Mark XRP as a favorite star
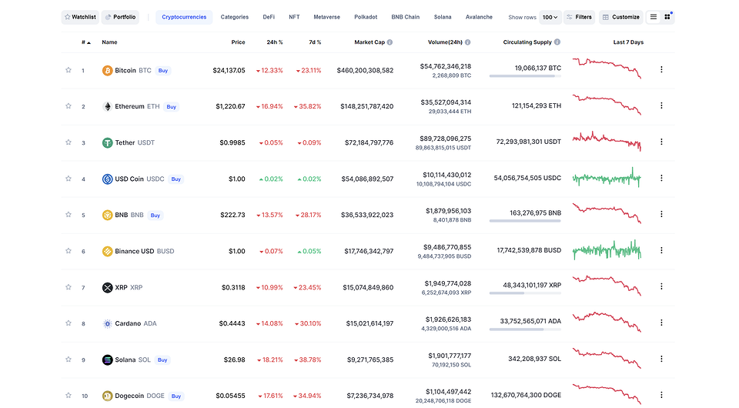Image resolution: width=739 pixels, height=408 pixels. pos(69,287)
